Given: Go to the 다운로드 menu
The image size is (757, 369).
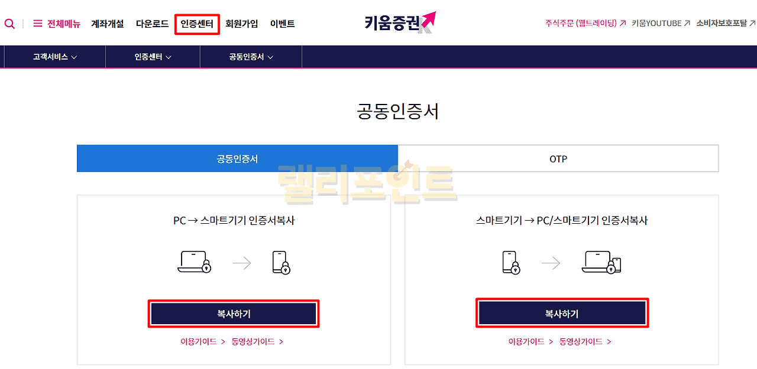Looking at the screenshot, I should (152, 24).
